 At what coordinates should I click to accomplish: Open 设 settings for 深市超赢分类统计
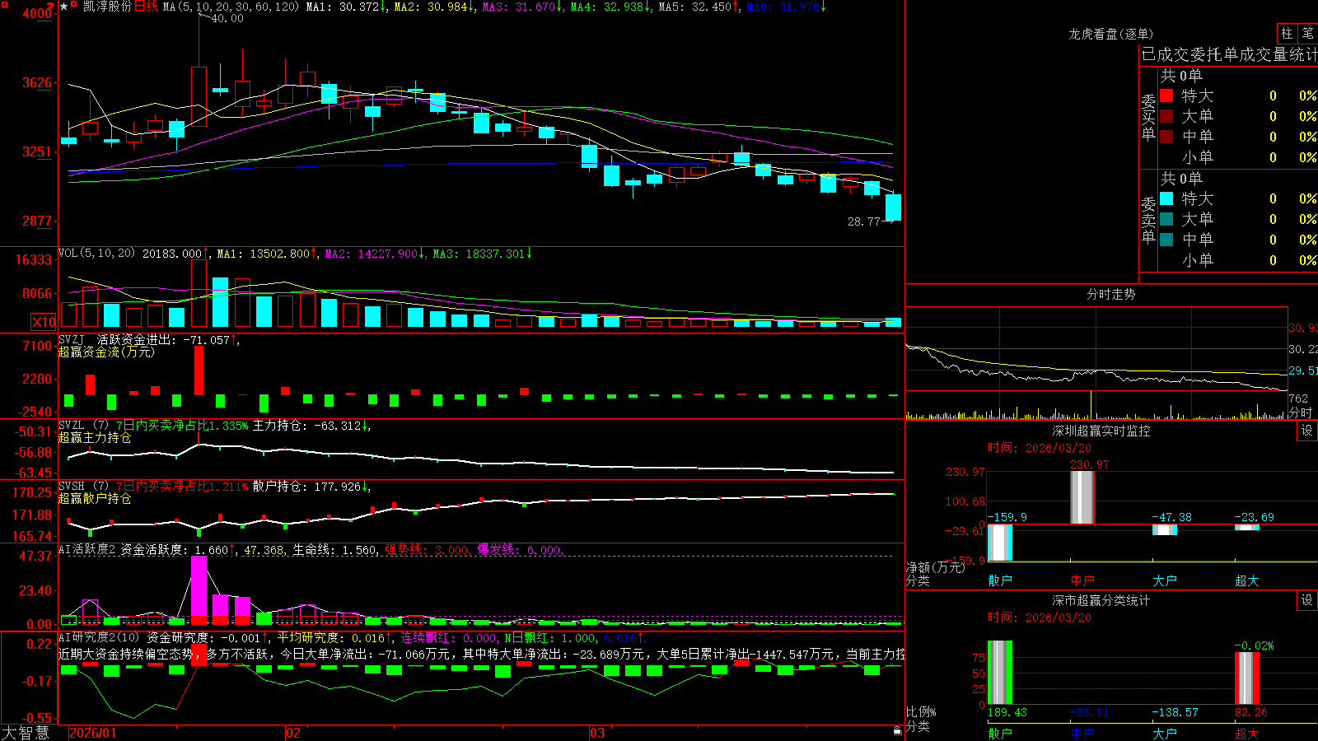1307,600
